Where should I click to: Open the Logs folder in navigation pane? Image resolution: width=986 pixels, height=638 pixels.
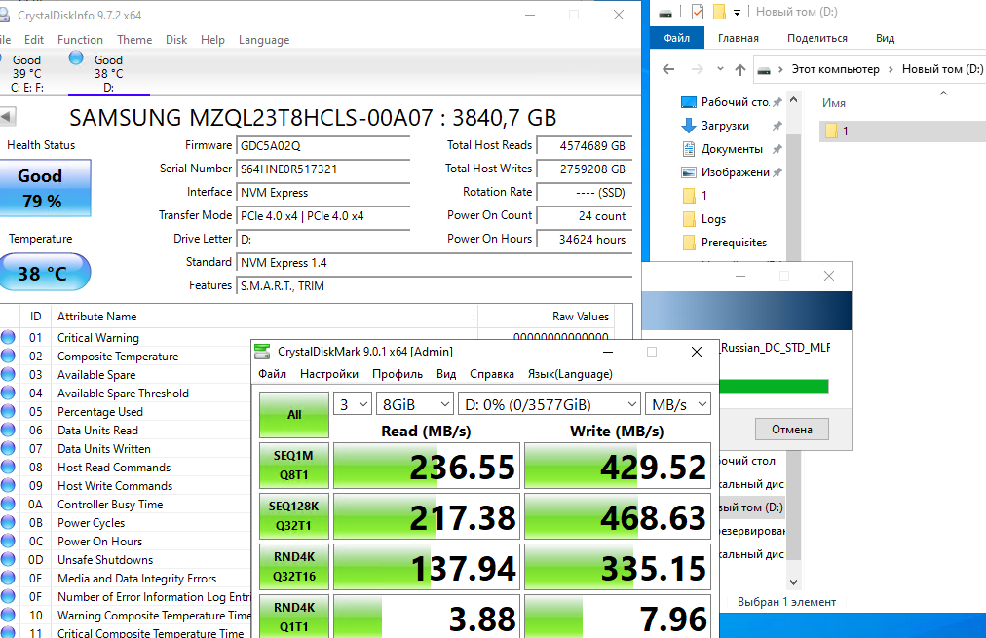(713, 219)
